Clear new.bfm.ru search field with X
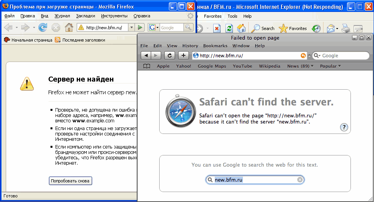Screen dimensions: 374x202 tap(300, 180)
